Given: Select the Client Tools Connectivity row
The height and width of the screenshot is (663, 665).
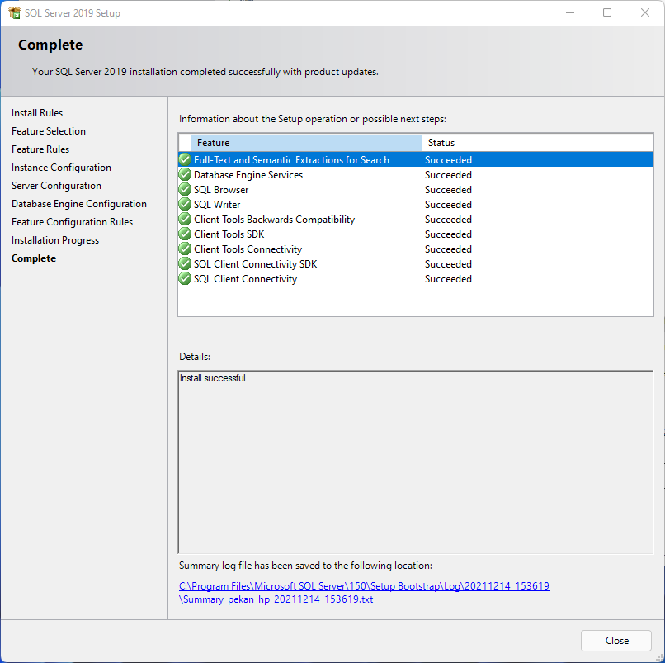Looking at the screenshot, I should click(x=416, y=249).
